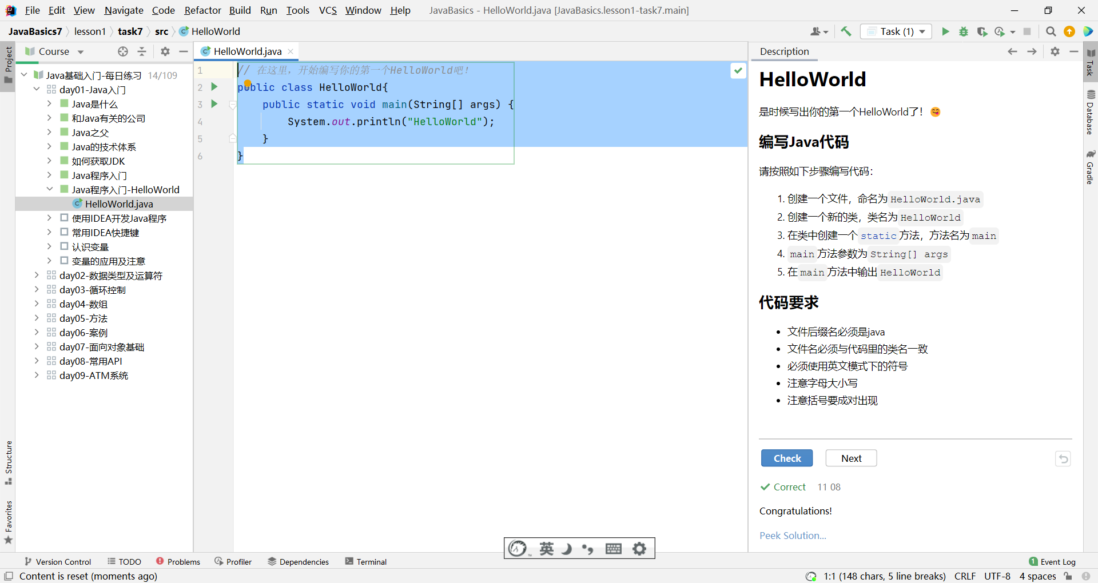
Task: Select the HelloWorld.java editor tab
Action: [x=247, y=51]
